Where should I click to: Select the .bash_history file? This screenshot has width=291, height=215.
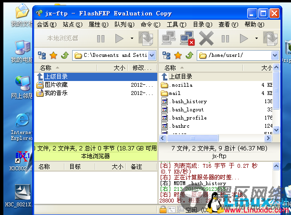pos(216,101)
